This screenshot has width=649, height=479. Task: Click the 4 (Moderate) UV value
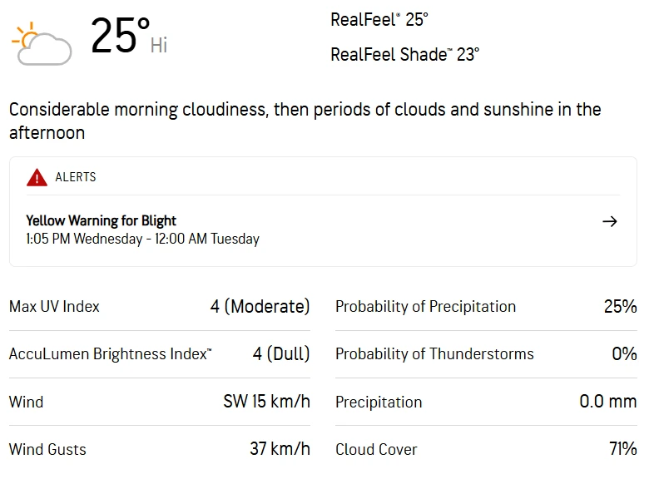[x=260, y=306]
